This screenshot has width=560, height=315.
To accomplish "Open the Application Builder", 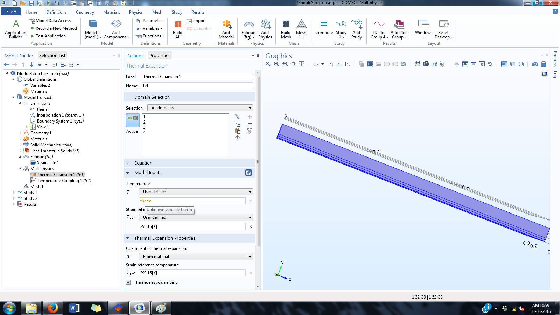I will (16, 29).
